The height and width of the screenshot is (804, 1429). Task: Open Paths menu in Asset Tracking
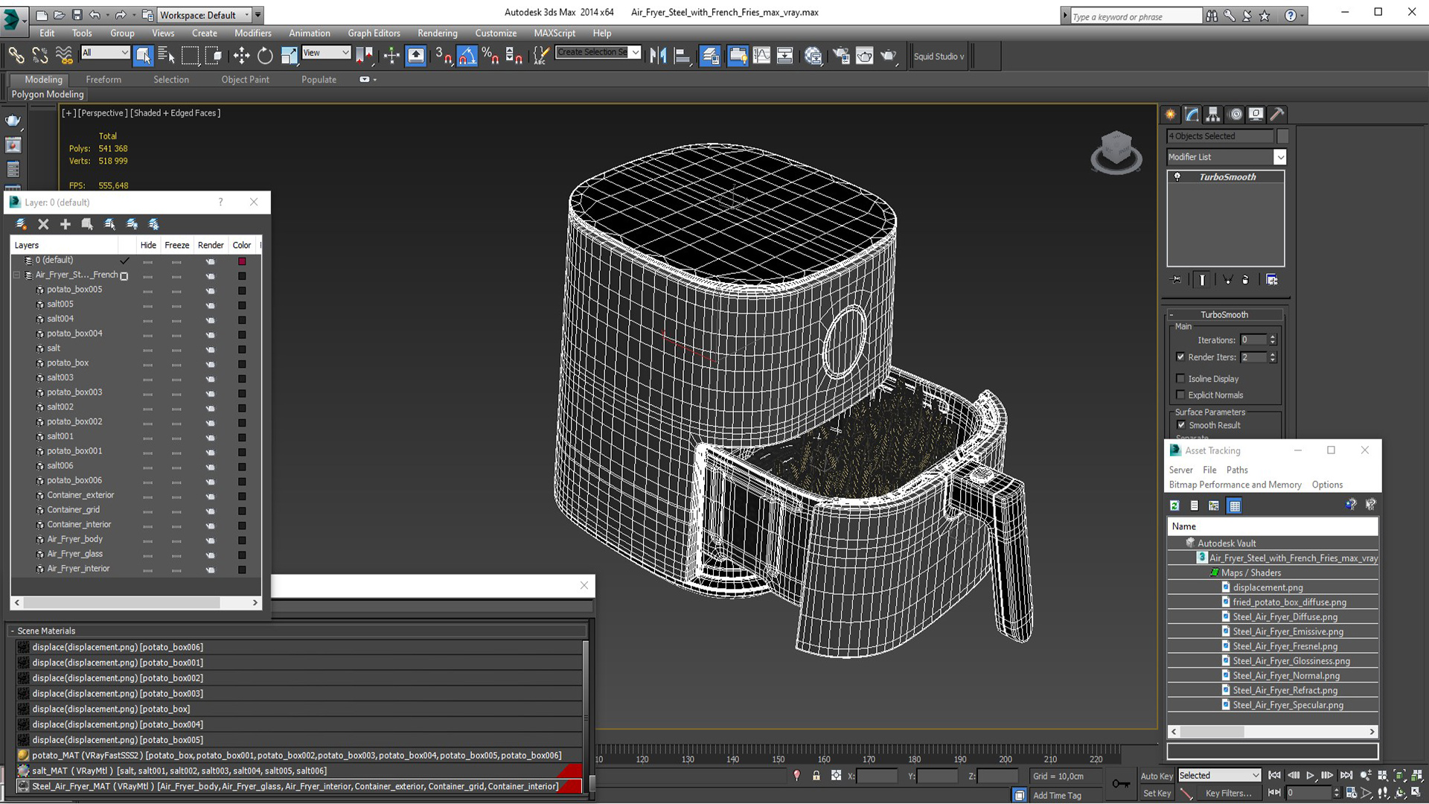tap(1237, 470)
